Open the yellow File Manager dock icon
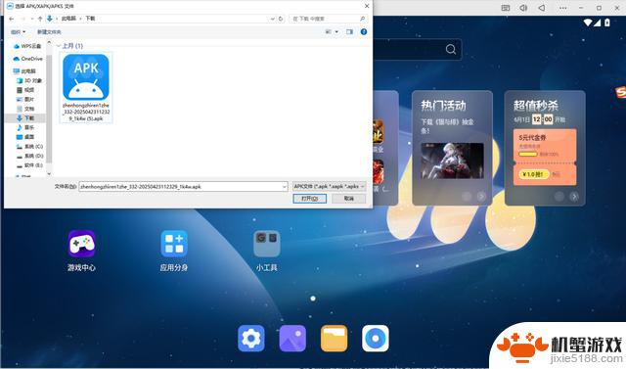 click(334, 339)
